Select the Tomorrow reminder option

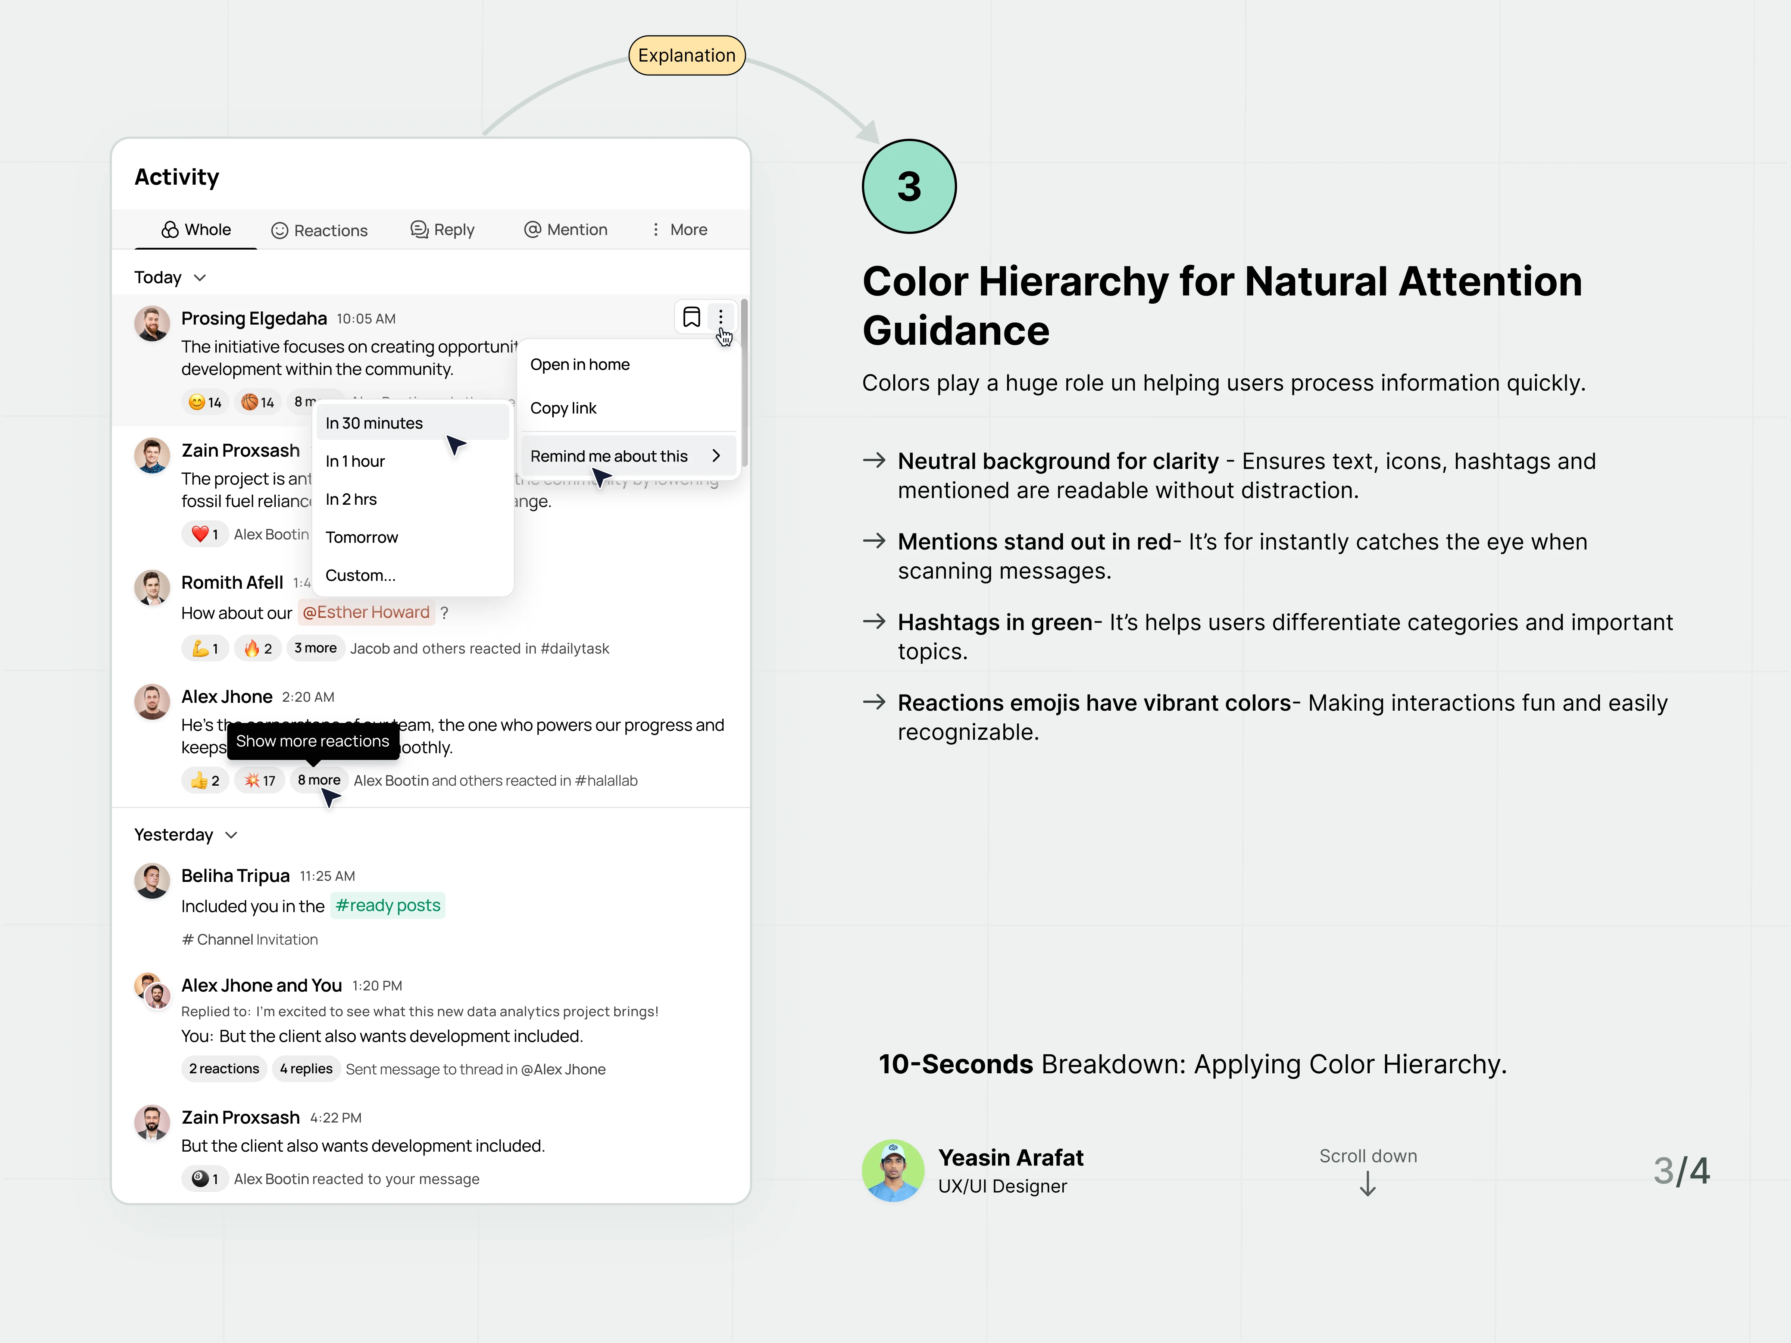pos(413,538)
